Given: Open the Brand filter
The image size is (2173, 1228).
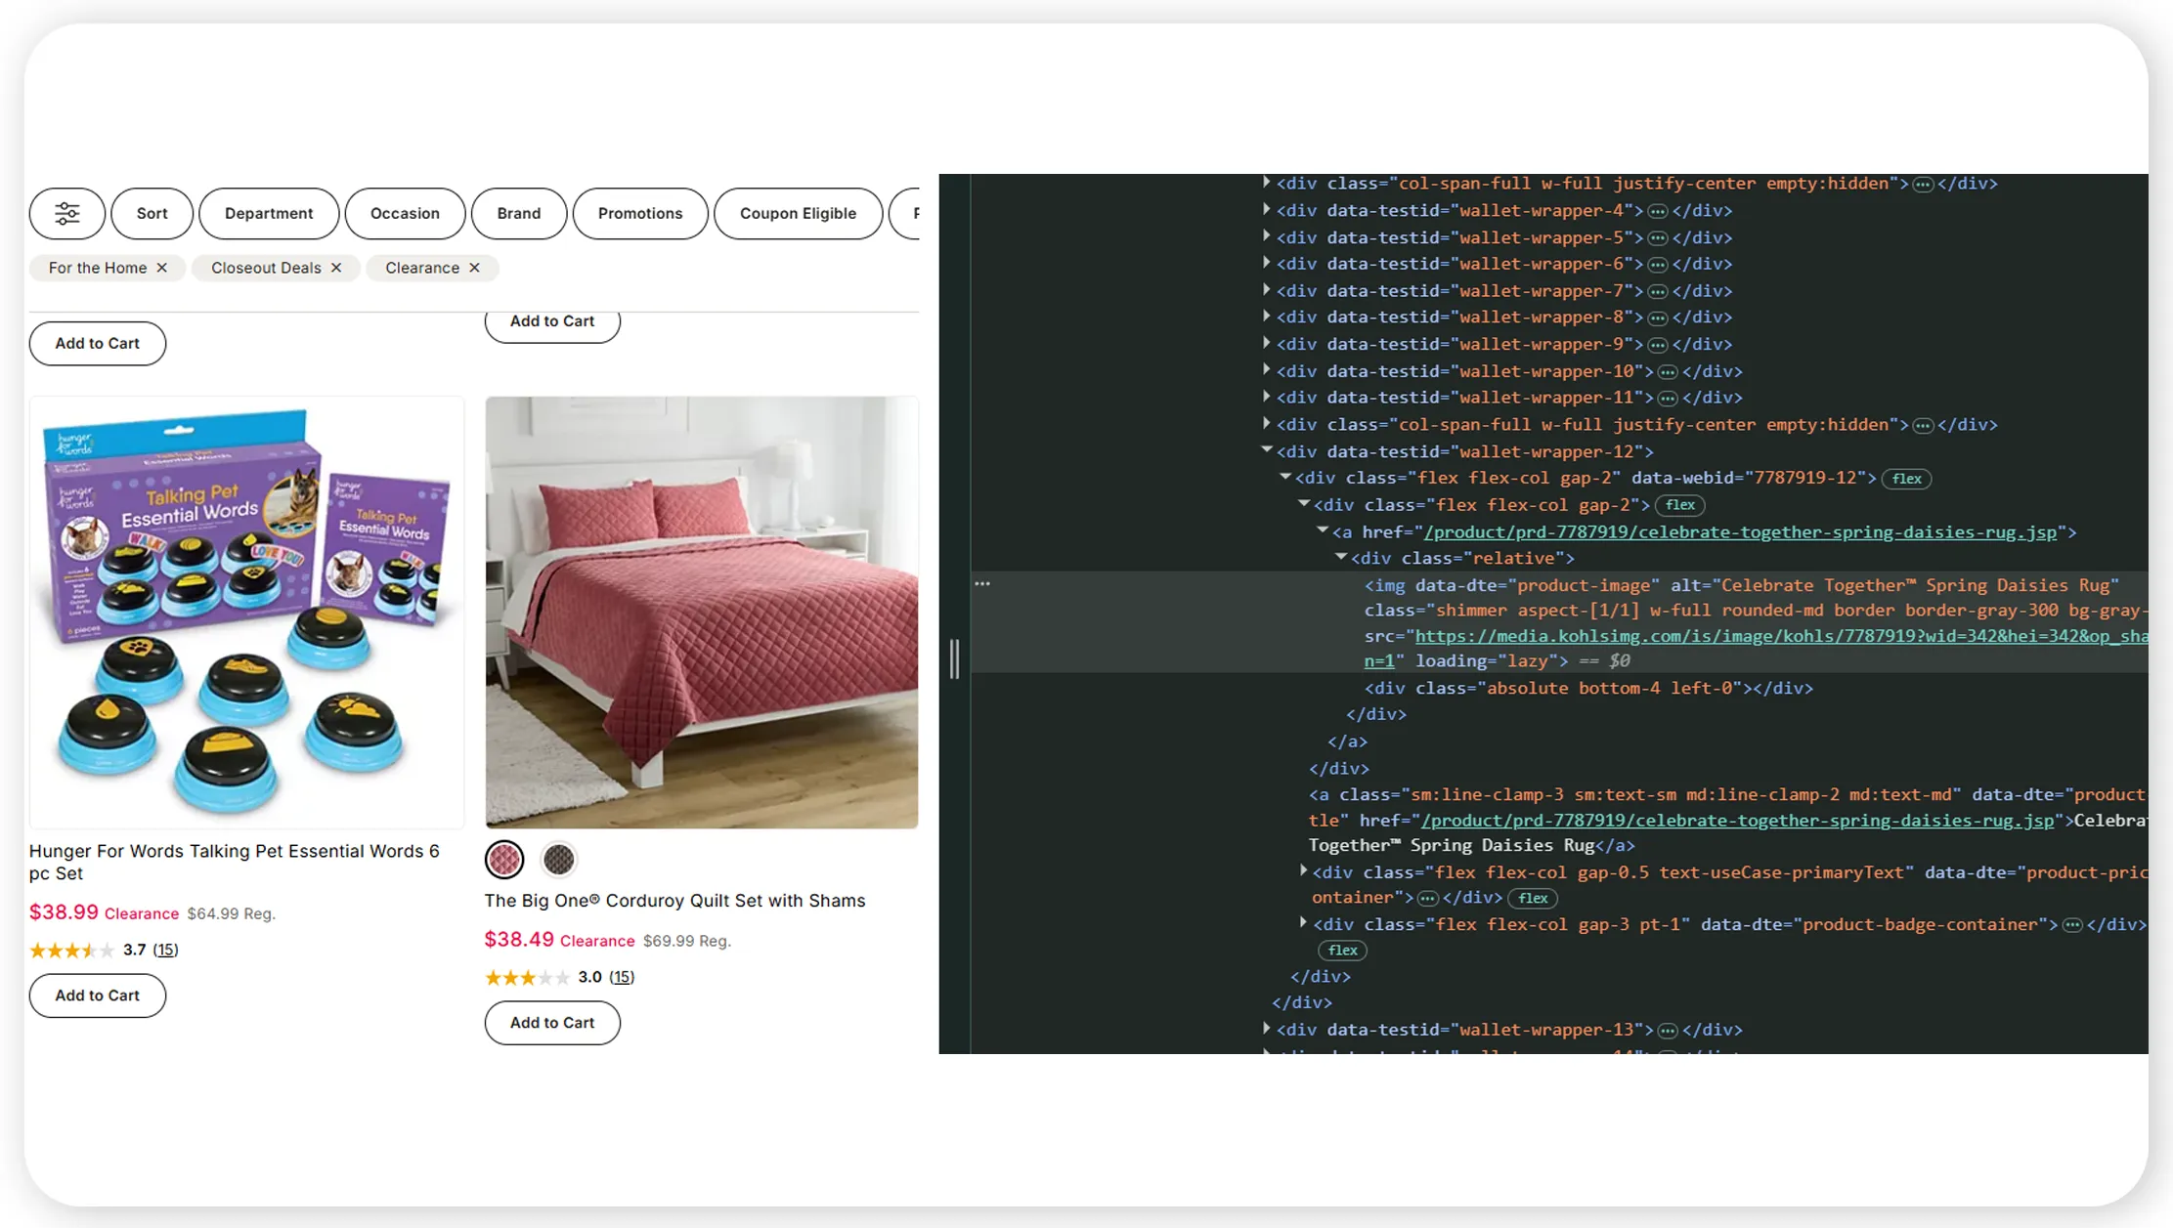Looking at the screenshot, I should [519, 213].
